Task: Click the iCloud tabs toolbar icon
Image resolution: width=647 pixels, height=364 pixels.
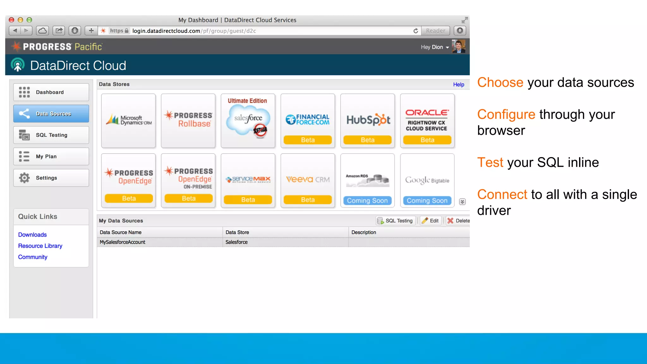Action: coord(43,31)
